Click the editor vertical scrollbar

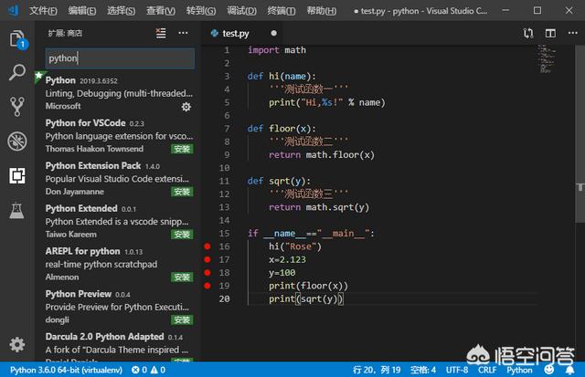coord(580,134)
